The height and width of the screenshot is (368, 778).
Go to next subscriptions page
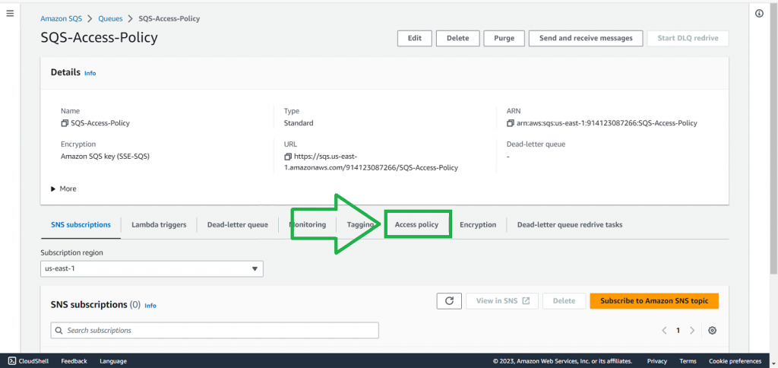692,331
